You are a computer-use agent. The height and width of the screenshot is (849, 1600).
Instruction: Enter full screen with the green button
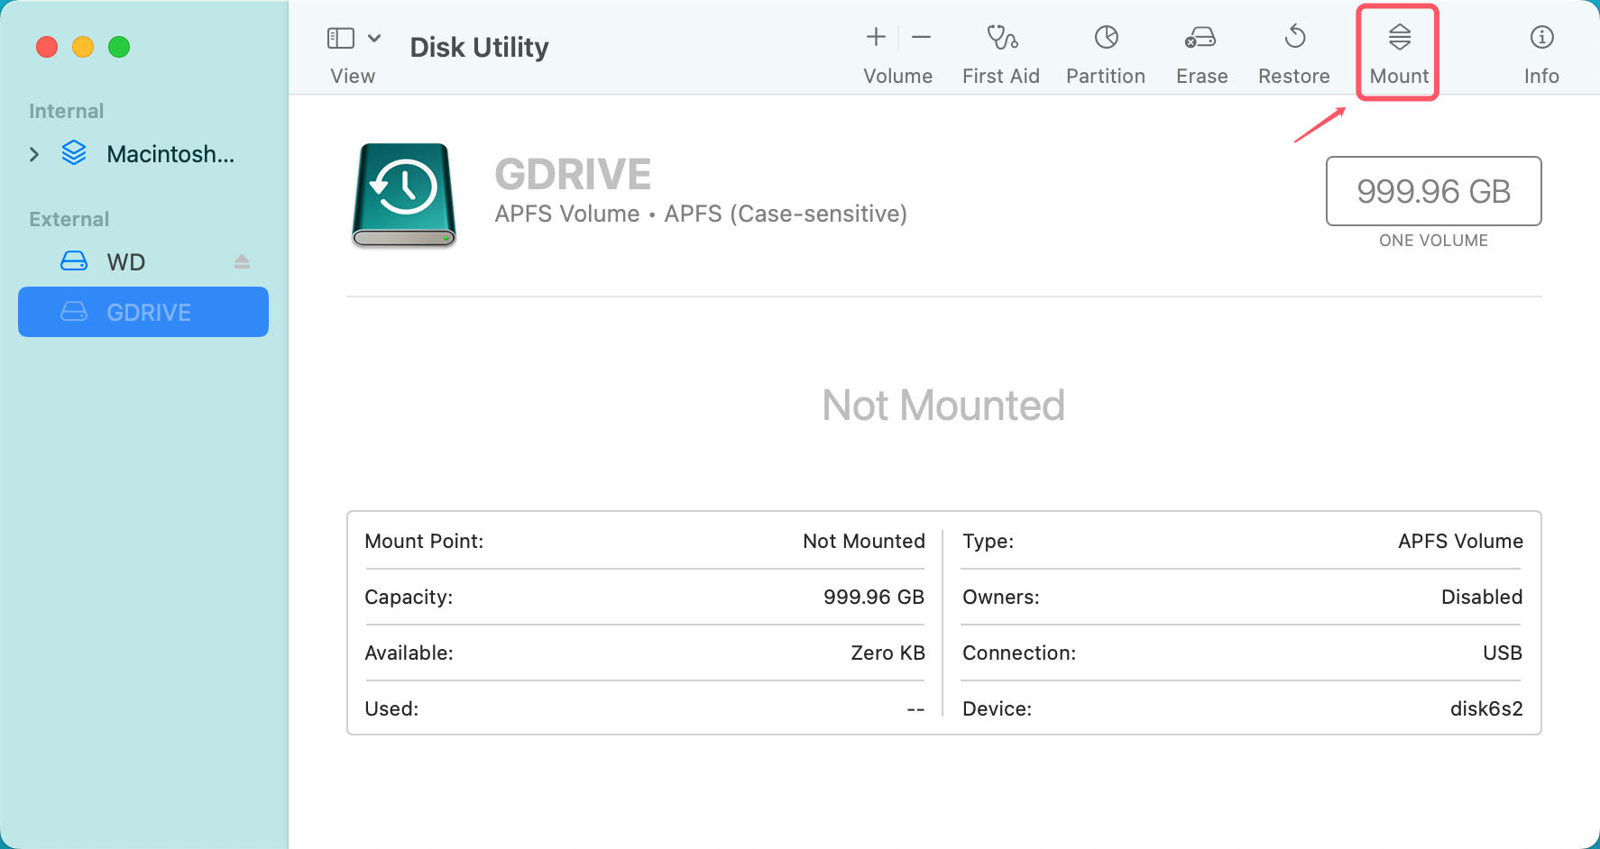tap(119, 47)
